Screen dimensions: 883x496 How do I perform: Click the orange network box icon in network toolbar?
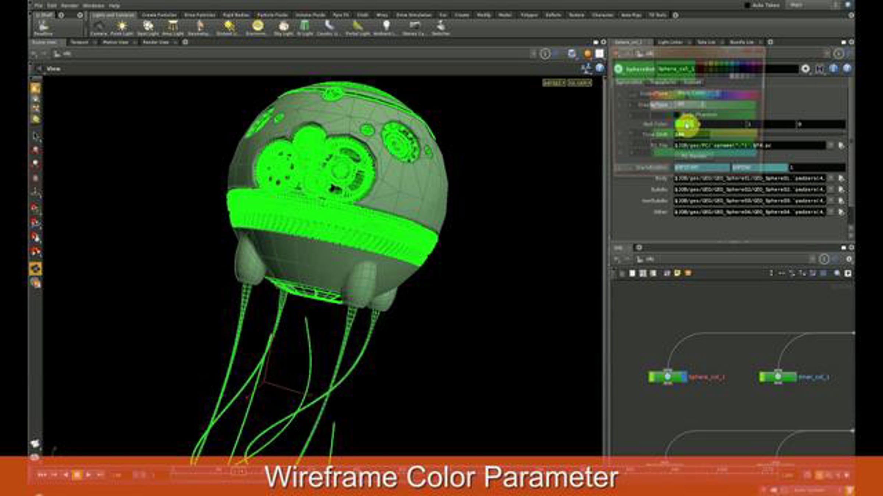(x=688, y=273)
